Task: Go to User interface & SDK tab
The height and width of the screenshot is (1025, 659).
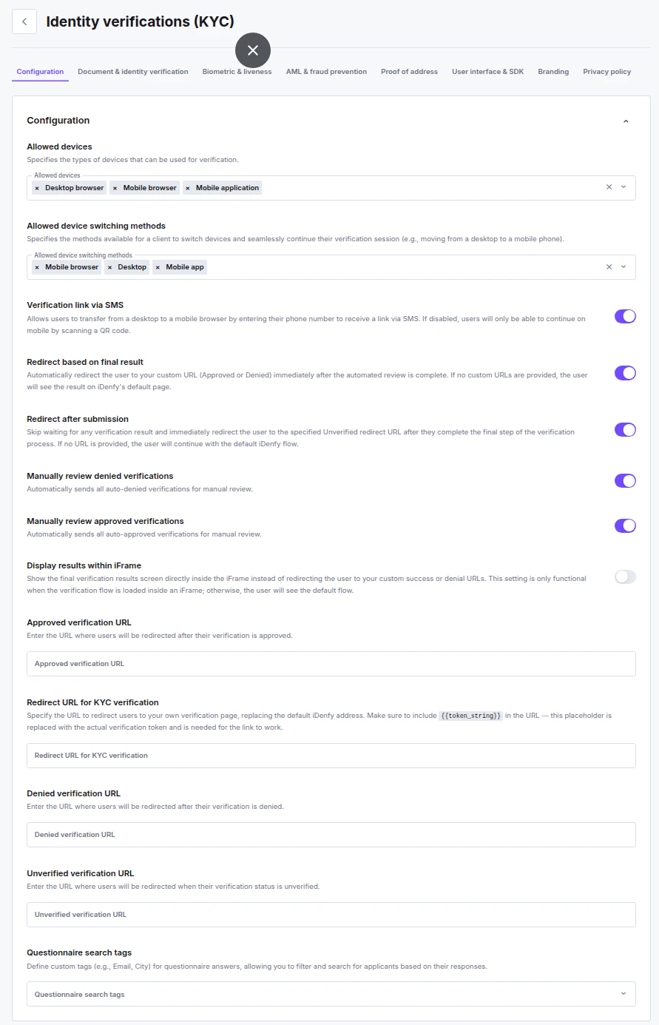Action: tap(487, 72)
